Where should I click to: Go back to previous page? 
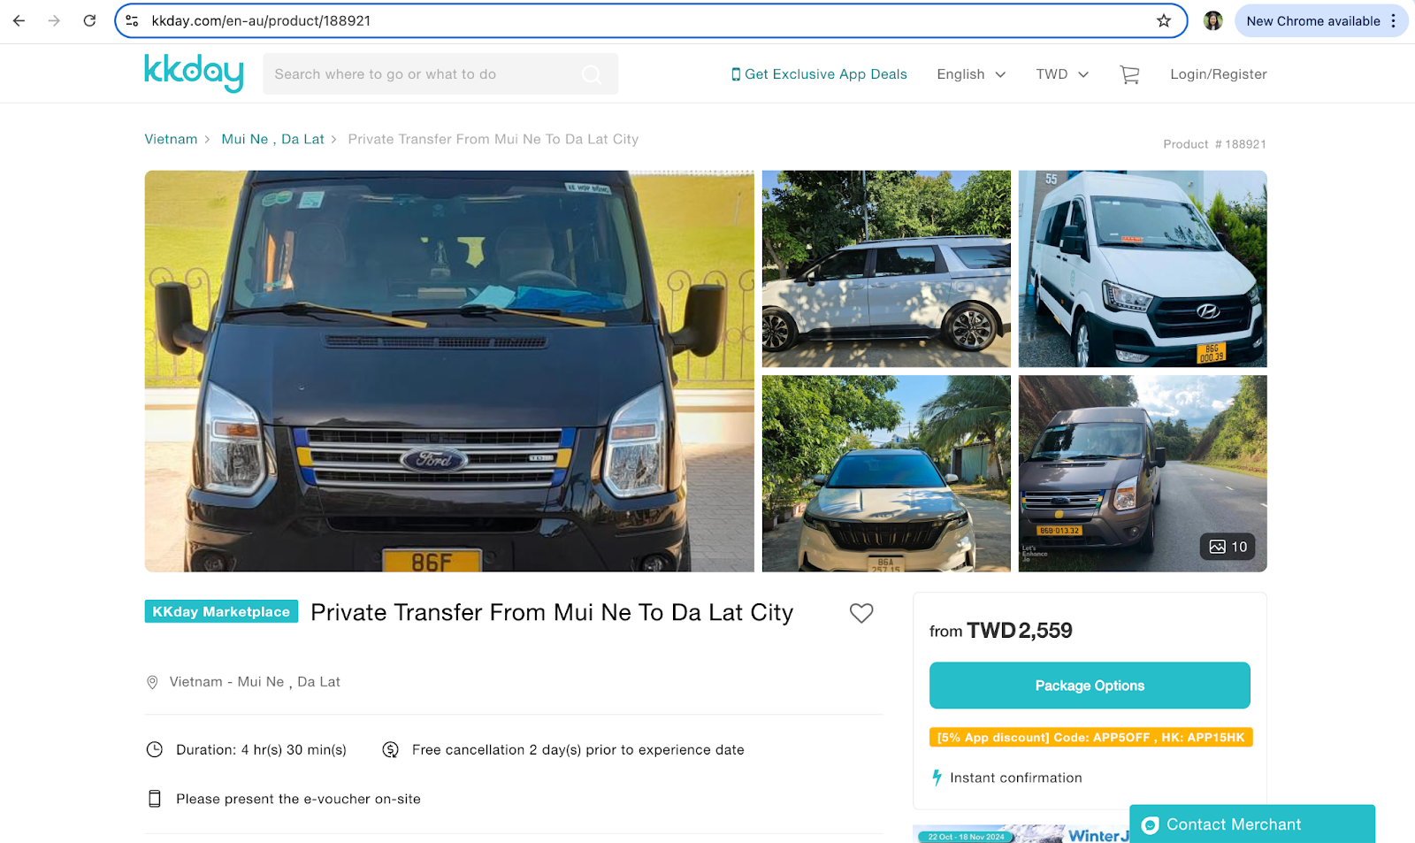(19, 20)
